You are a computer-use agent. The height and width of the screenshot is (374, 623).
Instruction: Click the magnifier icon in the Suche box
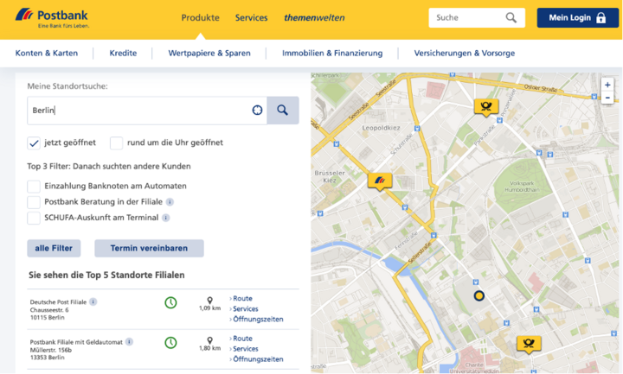coord(511,17)
